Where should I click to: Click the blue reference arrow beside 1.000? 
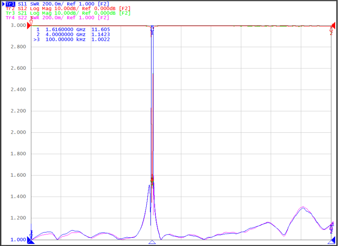pyautogui.click(x=29, y=239)
